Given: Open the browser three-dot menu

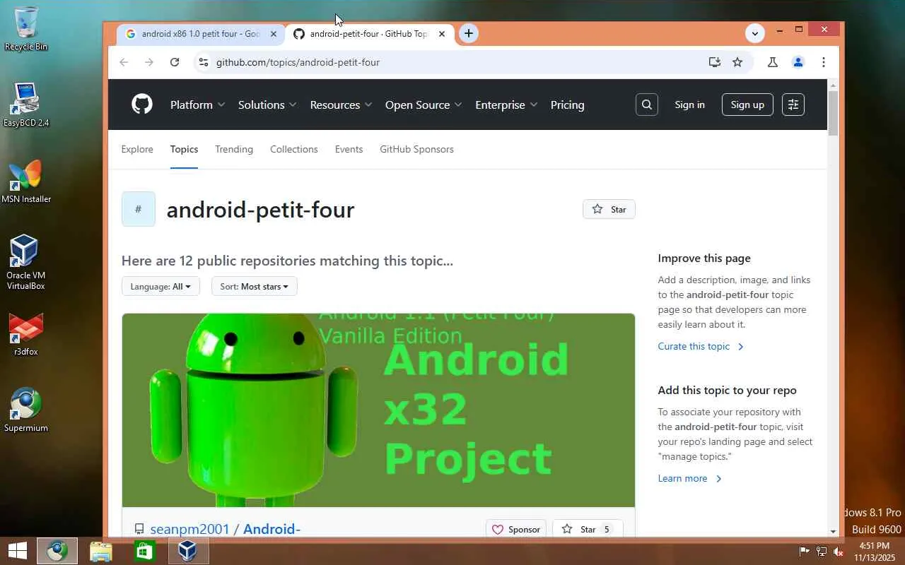Looking at the screenshot, I should pyautogui.click(x=824, y=62).
